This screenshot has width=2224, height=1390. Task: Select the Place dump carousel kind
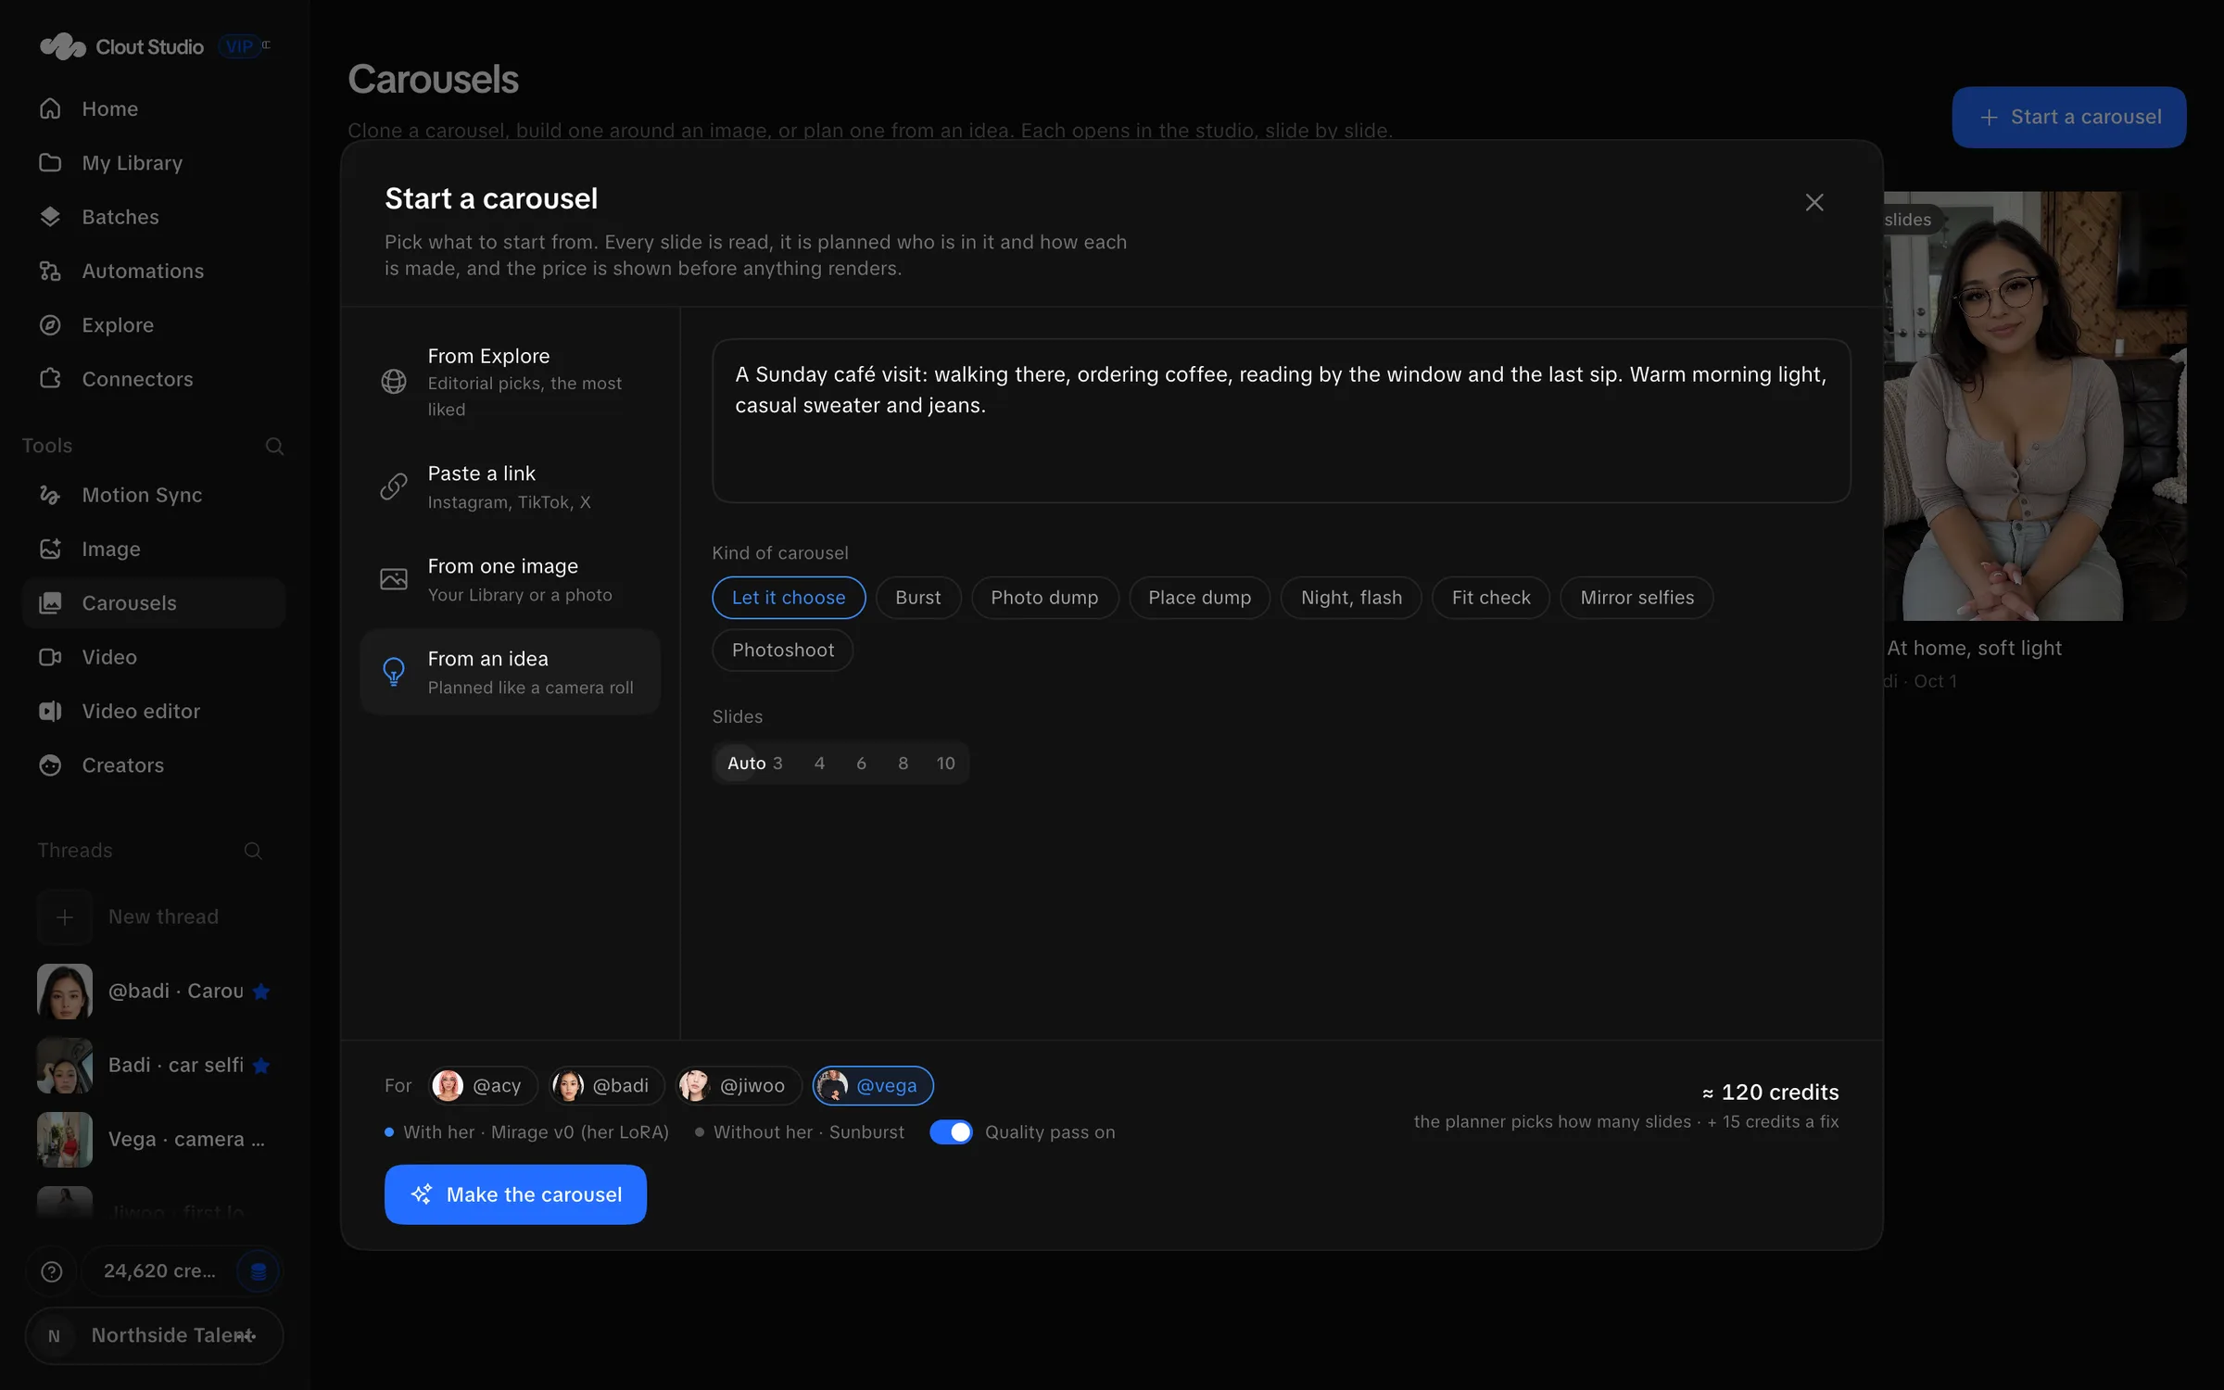click(1199, 598)
